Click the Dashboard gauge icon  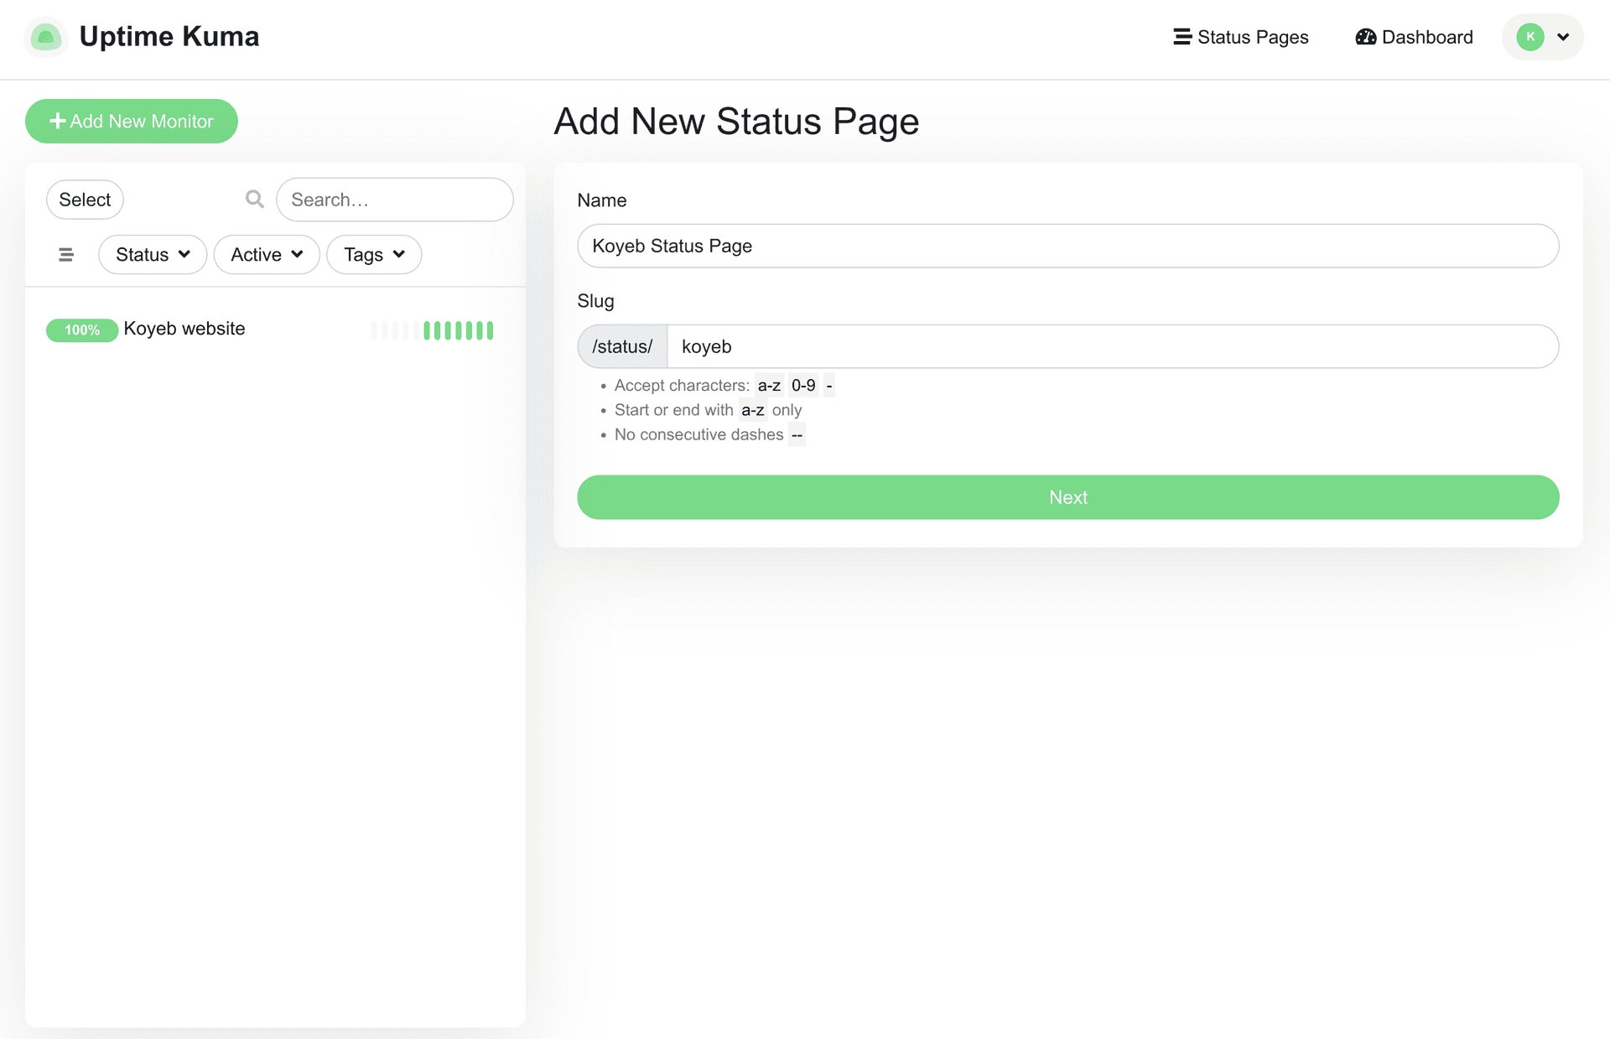pos(1366,37)
